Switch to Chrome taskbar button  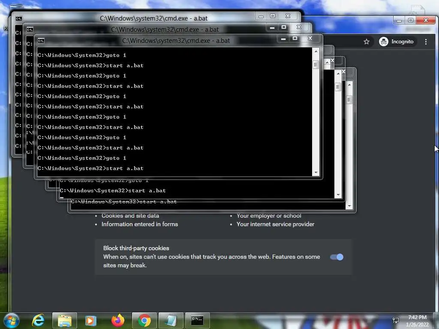click(x=144, y=320)
